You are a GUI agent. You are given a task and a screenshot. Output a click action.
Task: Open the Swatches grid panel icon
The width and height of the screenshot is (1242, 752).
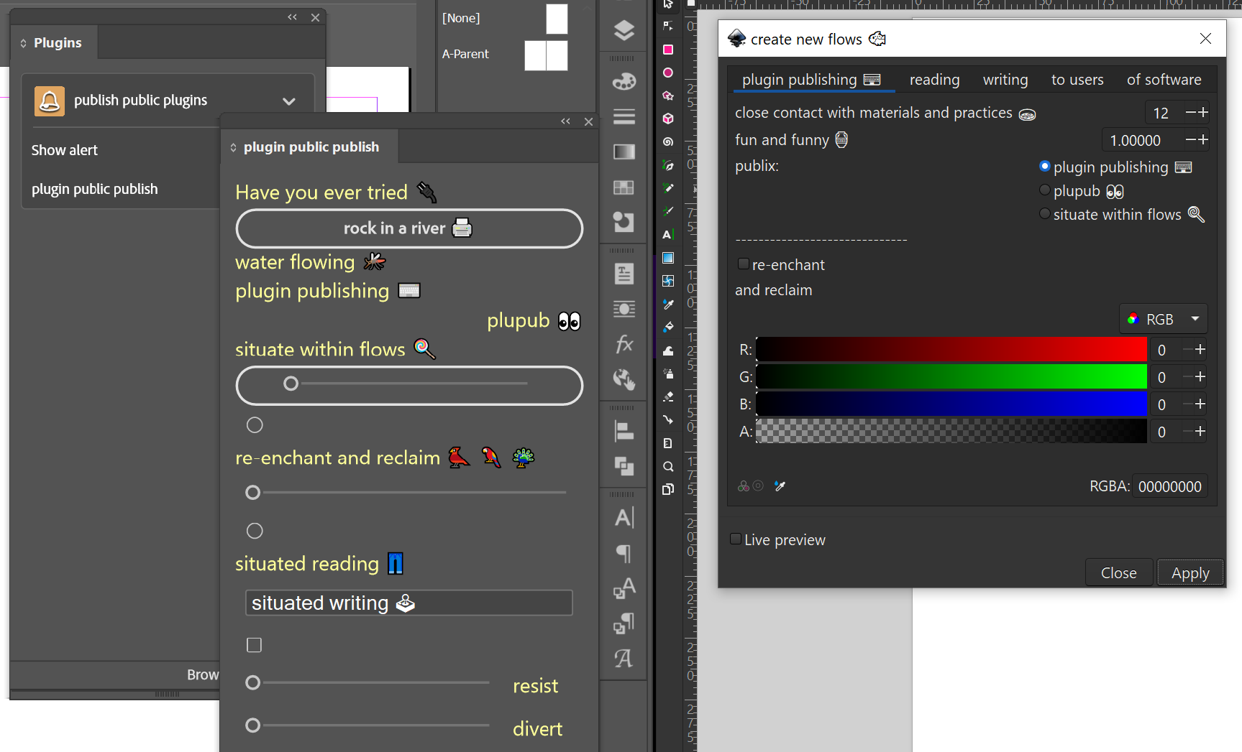(624, 187)
